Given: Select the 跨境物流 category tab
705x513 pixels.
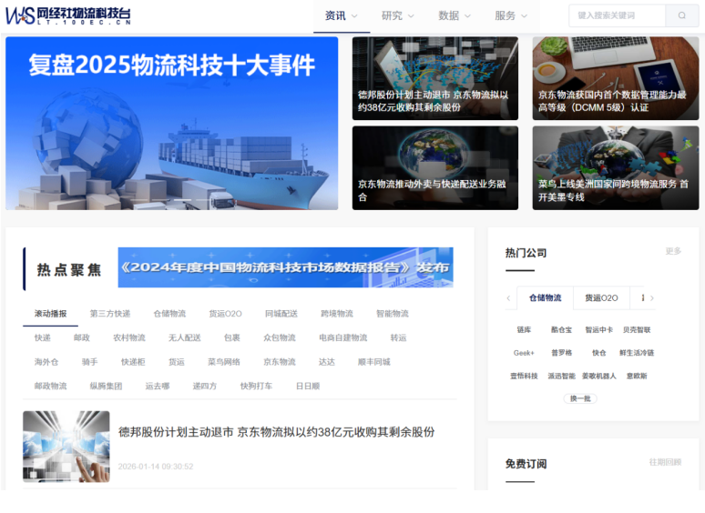Looking at the screenshot, I should pyautogui.click(x=336, y=314).
